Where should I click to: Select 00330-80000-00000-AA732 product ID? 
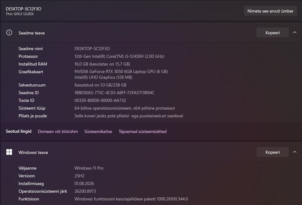click(100, 100)
